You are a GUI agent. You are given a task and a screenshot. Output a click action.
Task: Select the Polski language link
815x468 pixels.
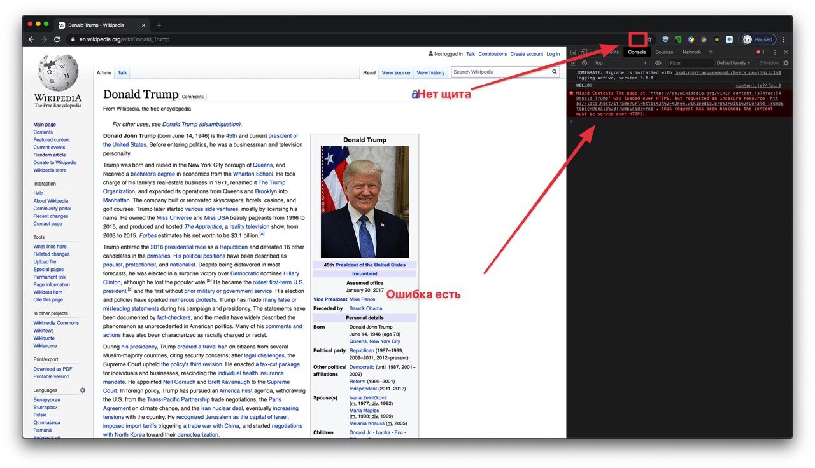click(39, 415)
